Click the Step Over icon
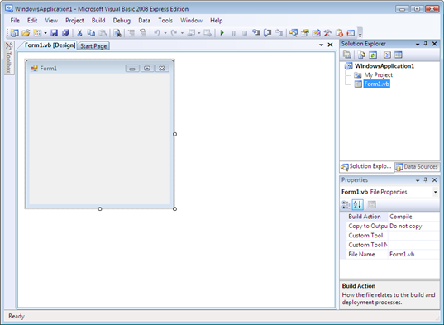Image resolution: width=444 pixels, height=325 pixels. 267,33
